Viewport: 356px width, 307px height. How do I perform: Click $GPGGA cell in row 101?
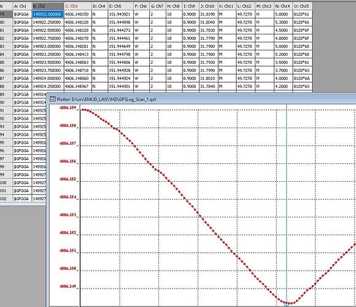(x=22, y=190)
